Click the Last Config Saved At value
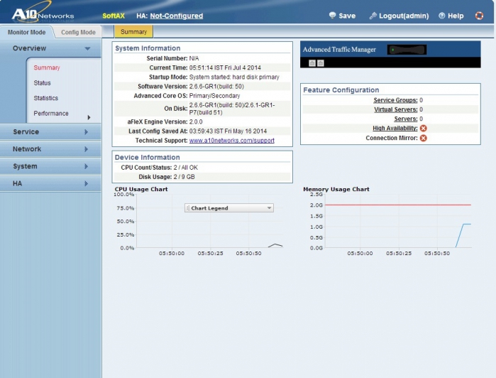 point(228,131)
